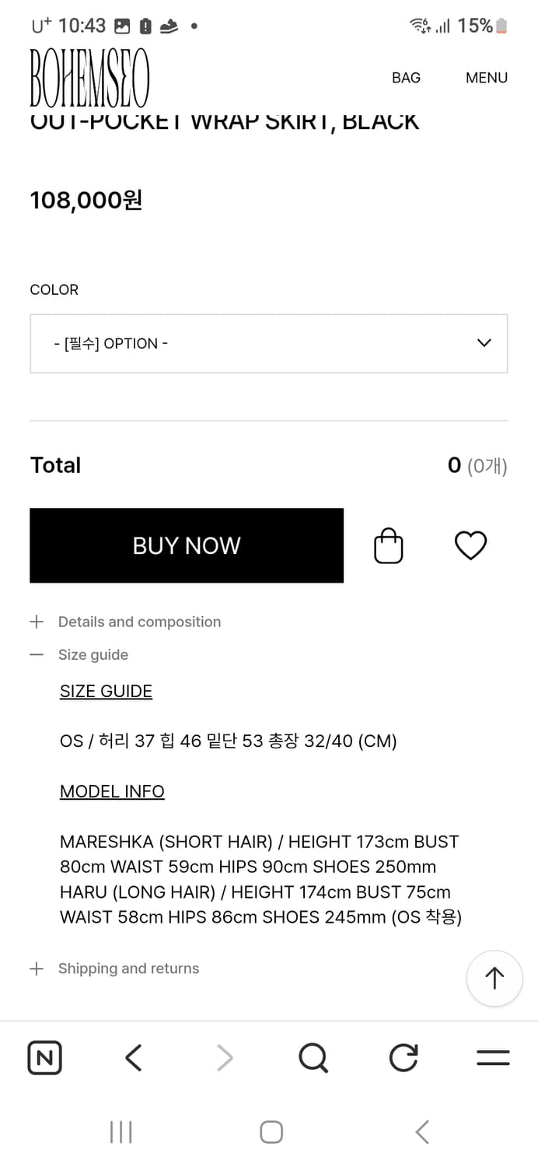Tap the Android recents navigation button
The height and width of the screenshot is (1167, 538).
pyautogui.click(x=121, y=1133)
